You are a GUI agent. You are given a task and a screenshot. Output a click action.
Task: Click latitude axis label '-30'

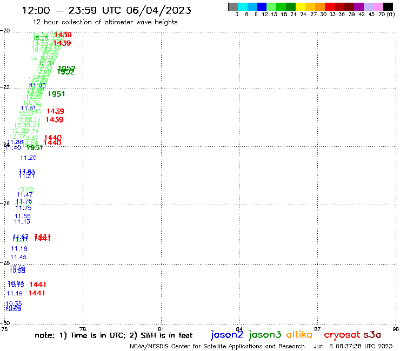pos(5,323)
